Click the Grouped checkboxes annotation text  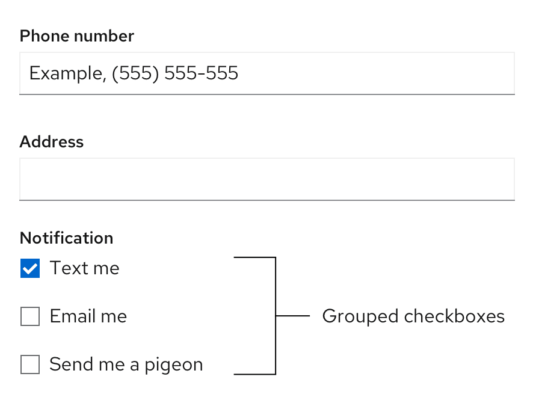click(x=413, y=316)
